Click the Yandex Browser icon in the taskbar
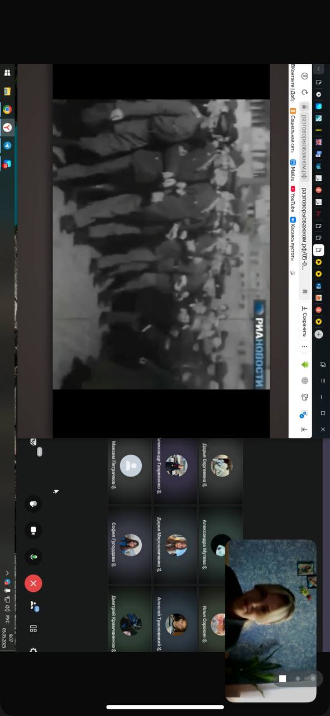330x716 pixels. tap(7, 128)
